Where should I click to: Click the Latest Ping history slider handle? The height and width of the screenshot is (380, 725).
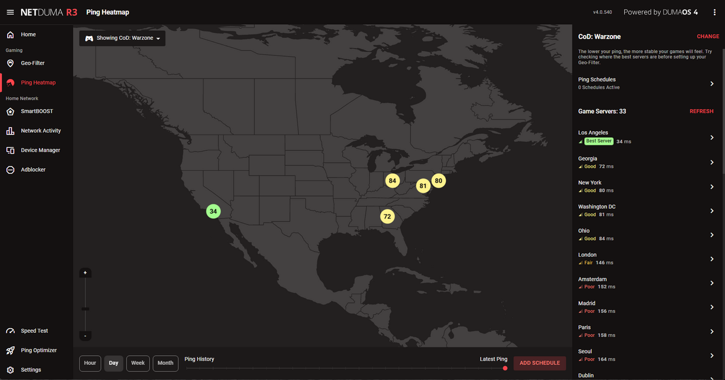(x=505, y=368)
